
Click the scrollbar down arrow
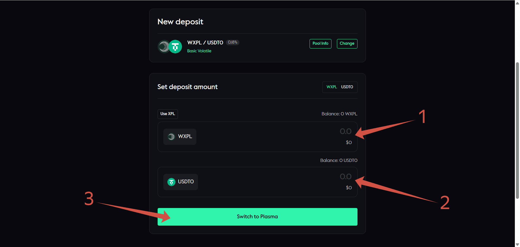point(517,244)
